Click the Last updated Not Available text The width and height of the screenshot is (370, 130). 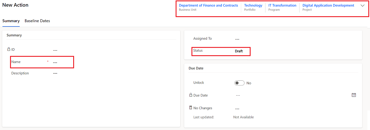[x=243, y=117]
